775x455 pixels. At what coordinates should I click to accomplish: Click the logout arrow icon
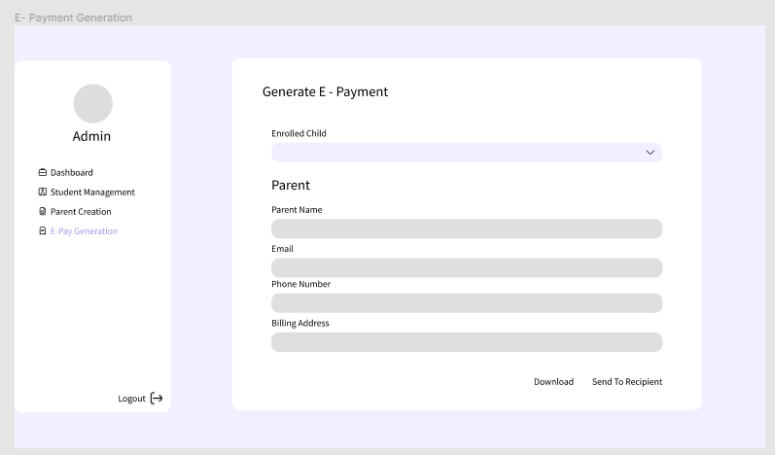(157, 399)
